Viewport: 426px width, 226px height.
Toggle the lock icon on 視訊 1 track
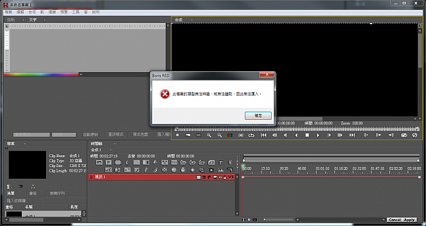pos(225,177)
